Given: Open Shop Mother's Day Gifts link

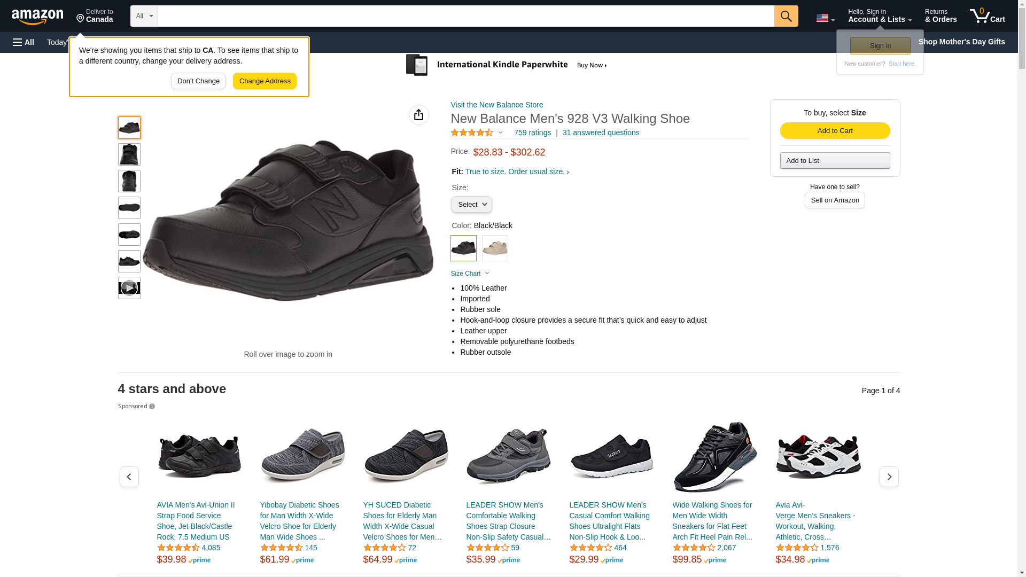Looking at the screenshot, I should pyautogui.click(x=961, y=42).
